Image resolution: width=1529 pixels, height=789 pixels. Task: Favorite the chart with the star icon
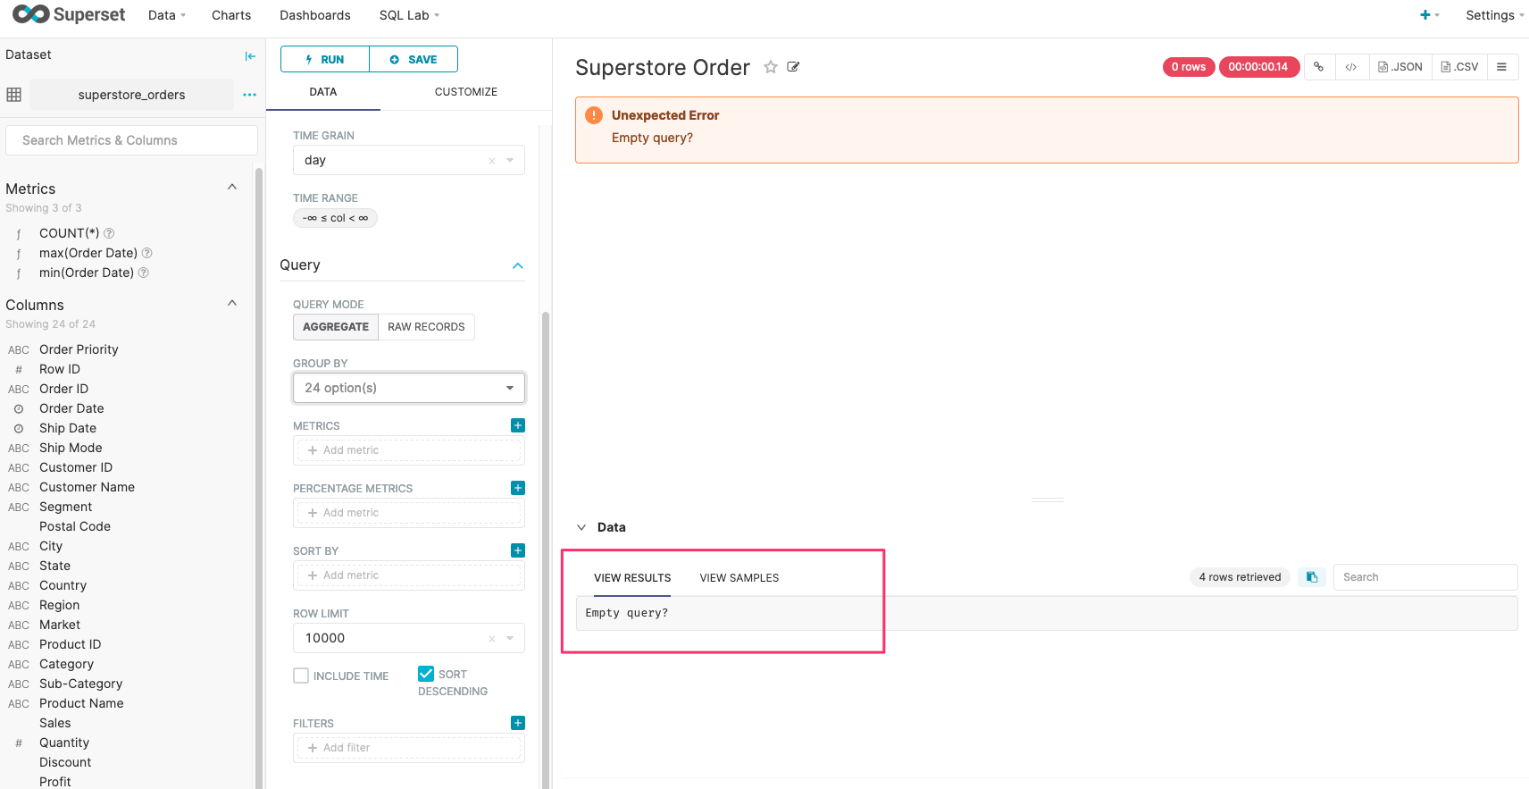pyautogui.click(x=770, y=67)
